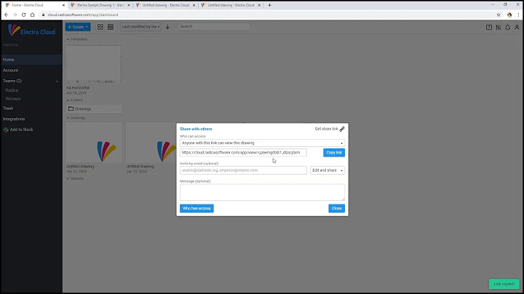Click the browser home icon
The height and width of the screenshot is (294, 524).
coord(33,15)
